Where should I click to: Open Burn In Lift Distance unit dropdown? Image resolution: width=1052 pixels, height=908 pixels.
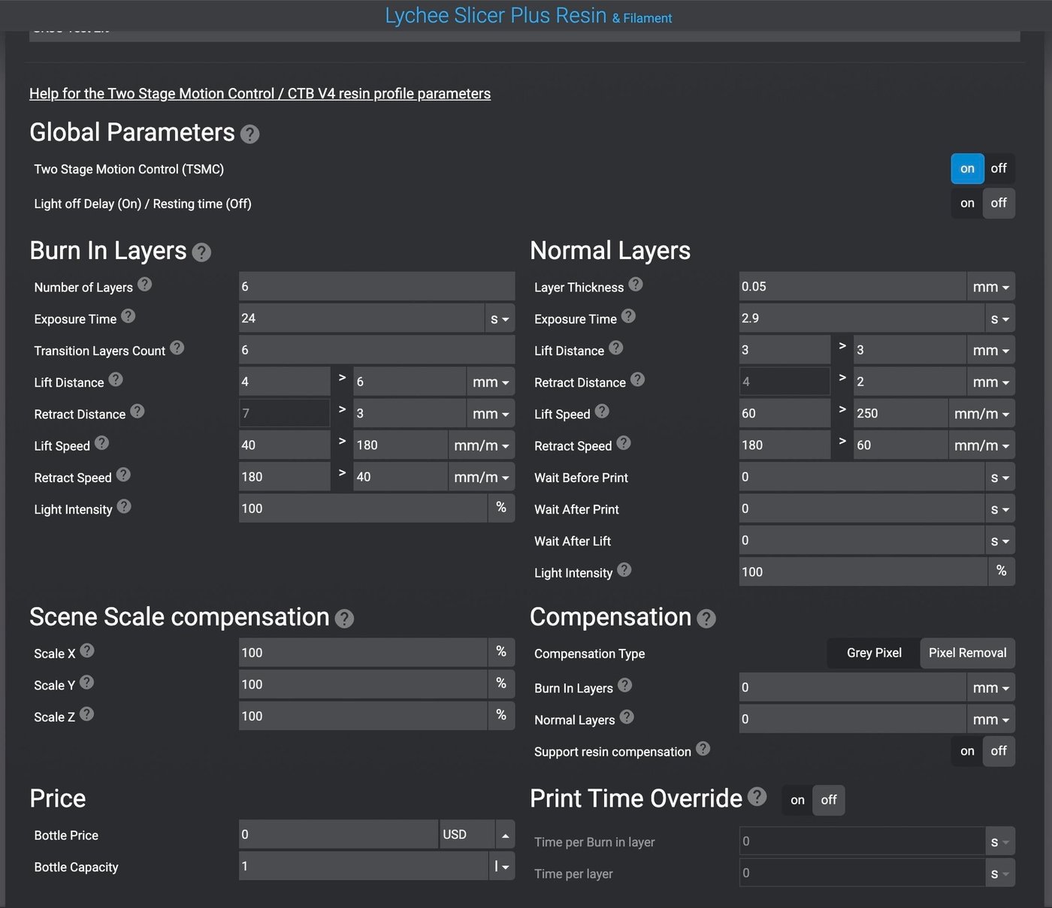point(491,382)
